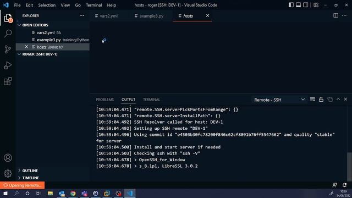Click the VS Code logo in title bar
Screen dimensions: 352x198
pos(6,5)
